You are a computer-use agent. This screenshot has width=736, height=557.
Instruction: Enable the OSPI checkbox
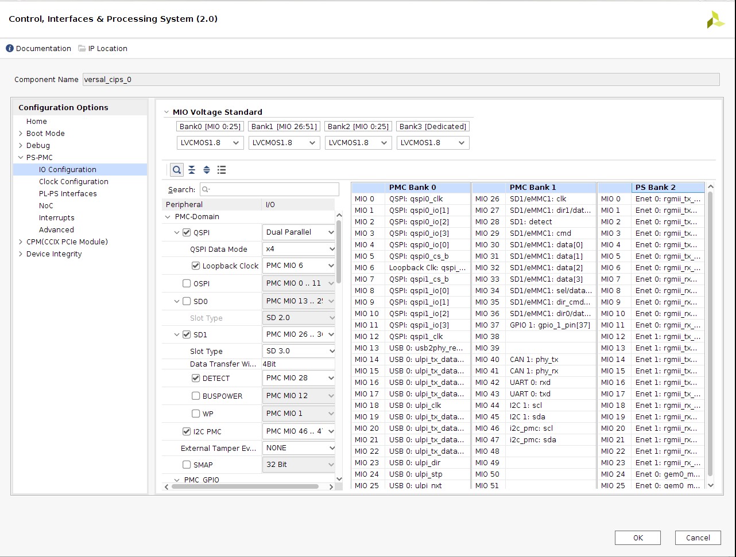coord(187,283)
